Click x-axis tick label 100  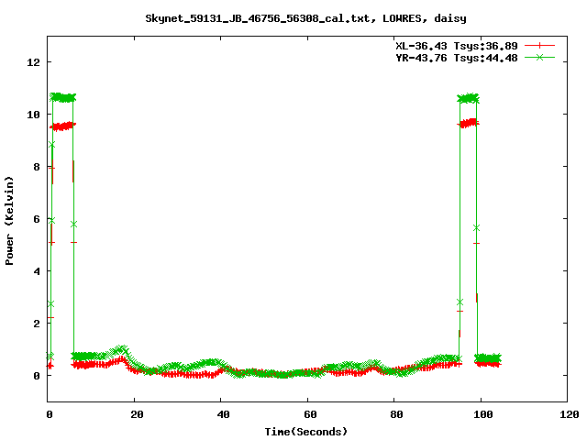tap(483, 414)
